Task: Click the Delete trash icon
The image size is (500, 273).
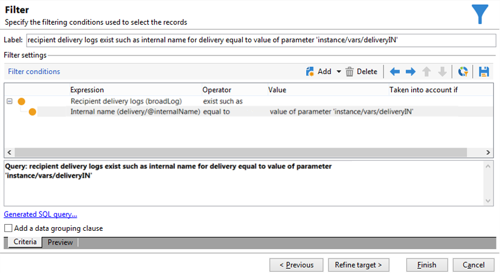Action: coord(350,72)
